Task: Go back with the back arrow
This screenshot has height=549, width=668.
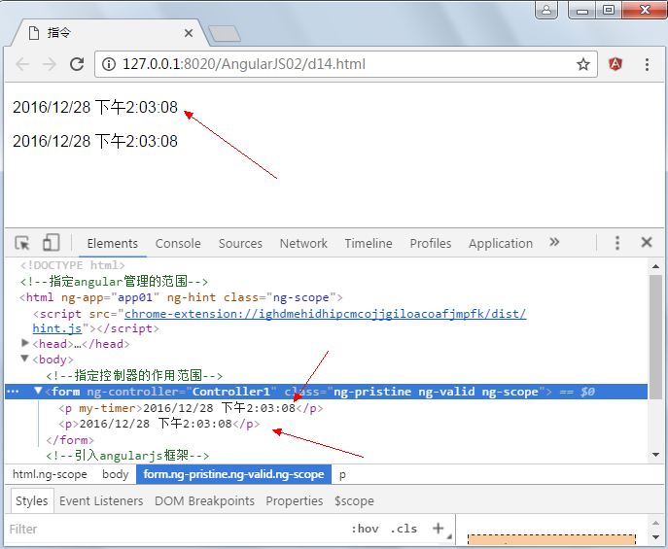Action: point(22,64)
